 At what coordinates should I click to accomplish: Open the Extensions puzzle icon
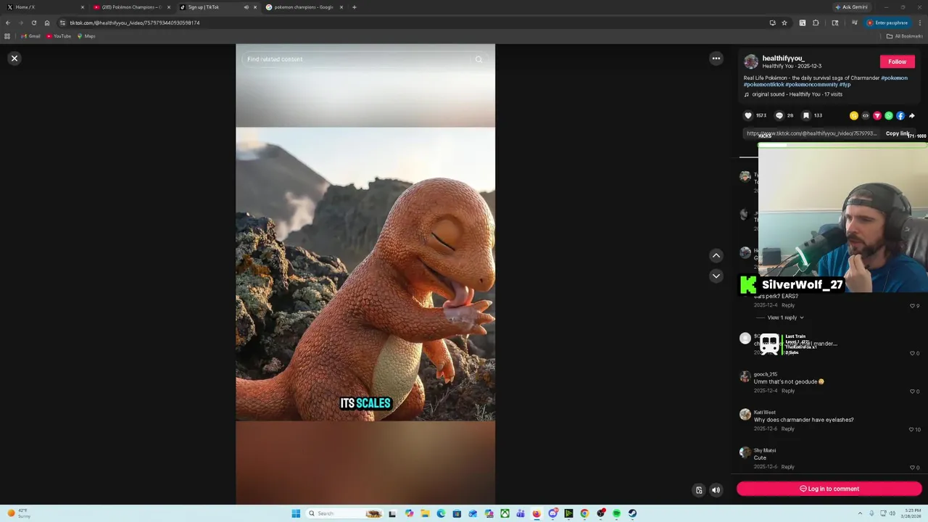(x=816, y=22)
